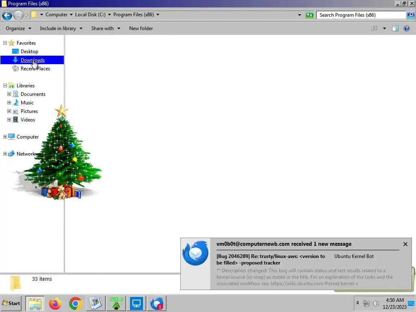The image size is (416, 312).
Task: Open Desktop under Favorites
Action: pyautogui.click(x=29, y=52)
